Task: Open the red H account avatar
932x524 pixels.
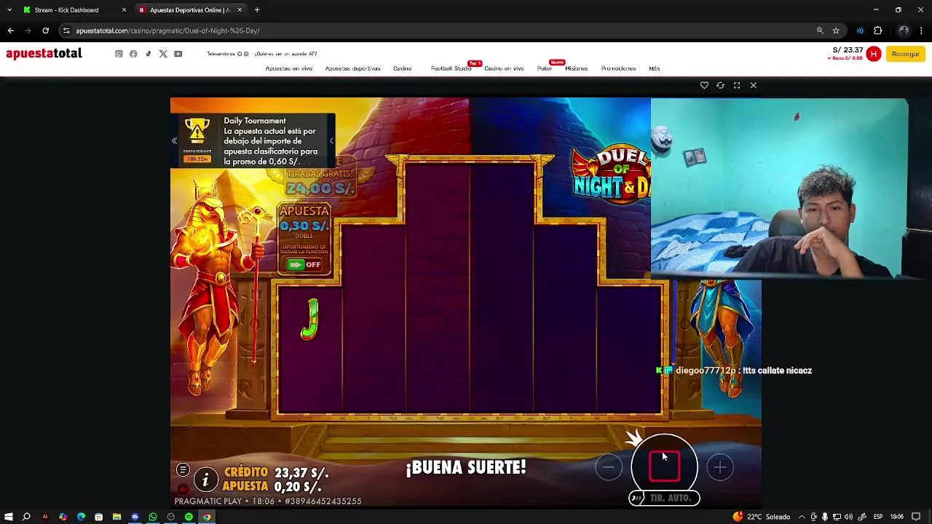Action: click(x=874, y=54)
